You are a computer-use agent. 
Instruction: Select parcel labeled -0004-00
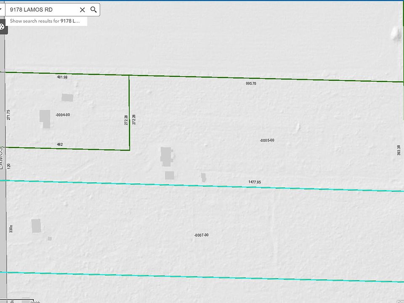62,115
